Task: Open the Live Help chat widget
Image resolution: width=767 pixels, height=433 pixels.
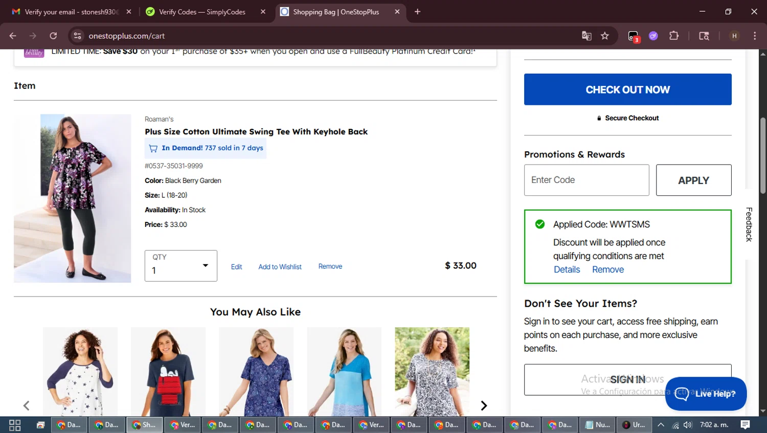Action: (x=706, y=393)
